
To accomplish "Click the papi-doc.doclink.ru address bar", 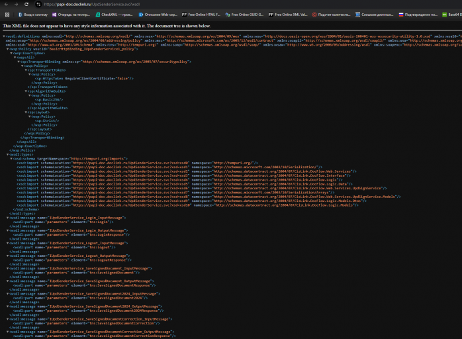I will [92, 5].
